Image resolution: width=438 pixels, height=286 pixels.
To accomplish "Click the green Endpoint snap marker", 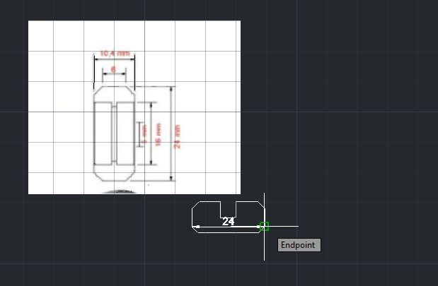I will 264,227.
